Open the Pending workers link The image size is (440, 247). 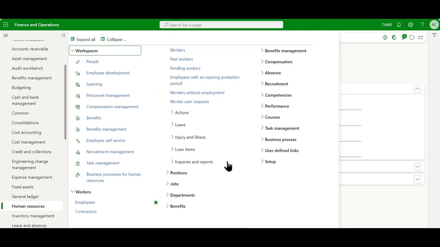[x=185, y=68]
